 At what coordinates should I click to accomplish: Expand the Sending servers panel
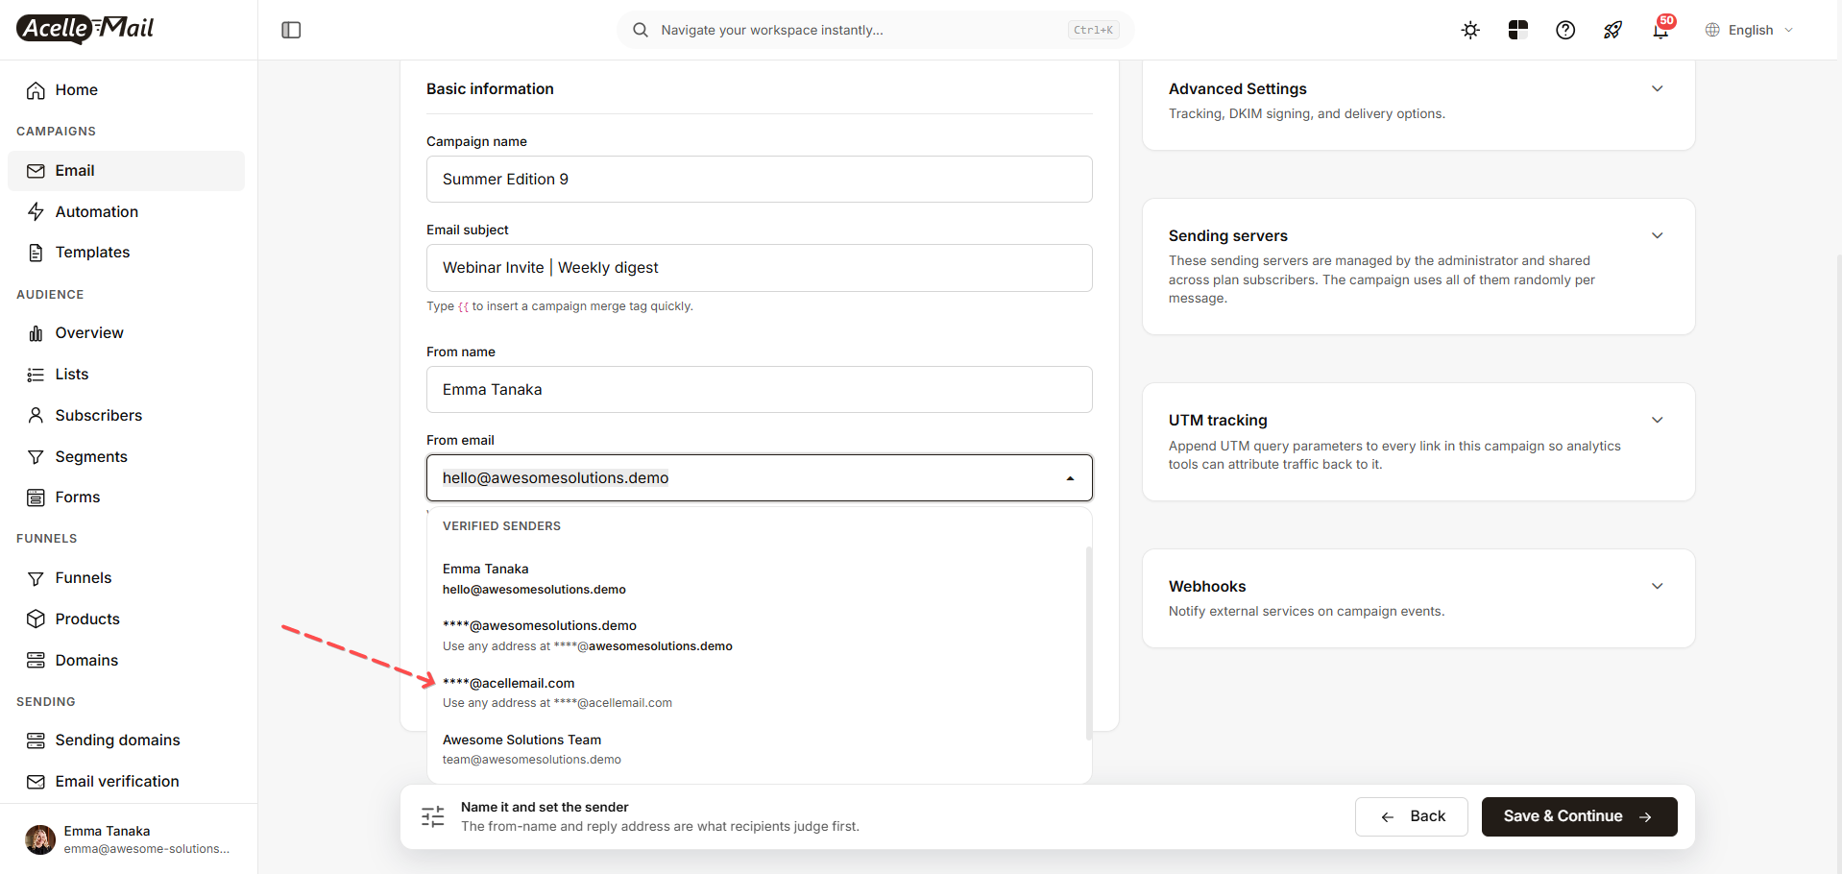pos(1657,235)
